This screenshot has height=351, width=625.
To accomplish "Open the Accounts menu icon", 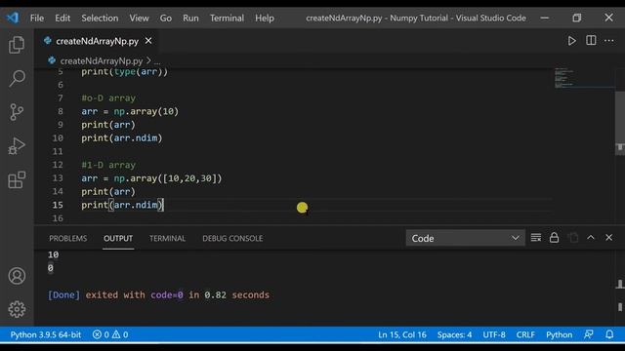I will pos(17,276).
